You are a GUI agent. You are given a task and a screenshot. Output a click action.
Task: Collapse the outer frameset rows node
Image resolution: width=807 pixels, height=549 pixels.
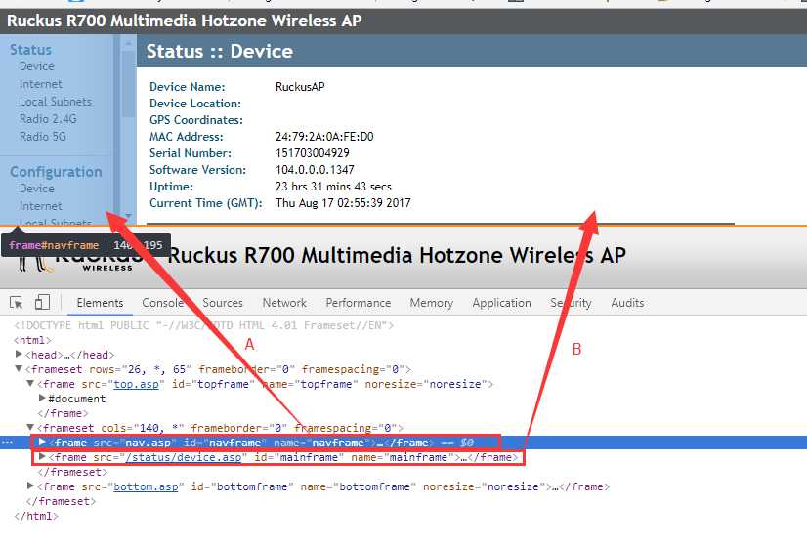(19, 369)
